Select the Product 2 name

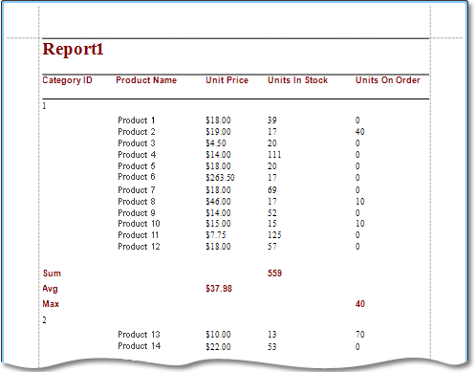tap(137, 132)
